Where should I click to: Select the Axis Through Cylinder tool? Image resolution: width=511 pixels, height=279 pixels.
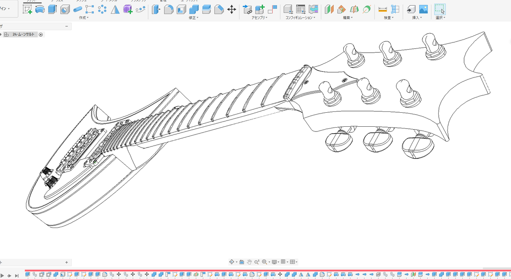pyautogui.click(x=366, y=9)
